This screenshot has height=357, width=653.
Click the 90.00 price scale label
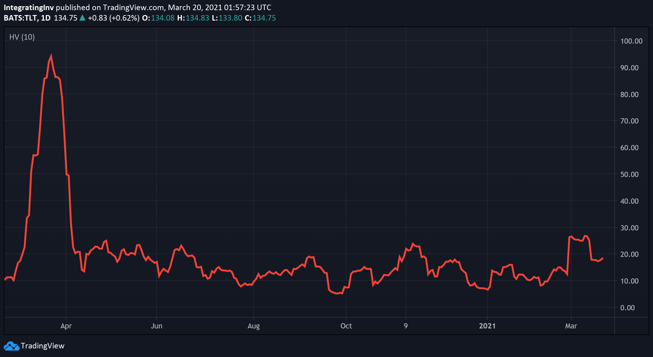(x=629, y=68)
